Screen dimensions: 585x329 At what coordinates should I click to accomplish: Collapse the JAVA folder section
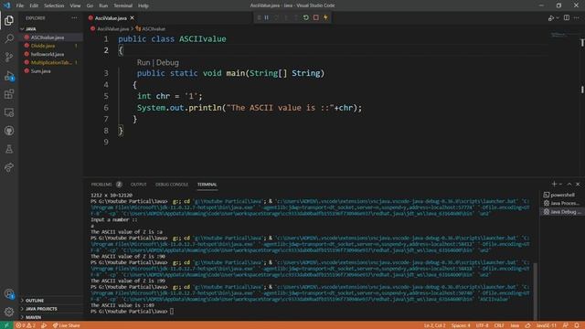point(30,28)
